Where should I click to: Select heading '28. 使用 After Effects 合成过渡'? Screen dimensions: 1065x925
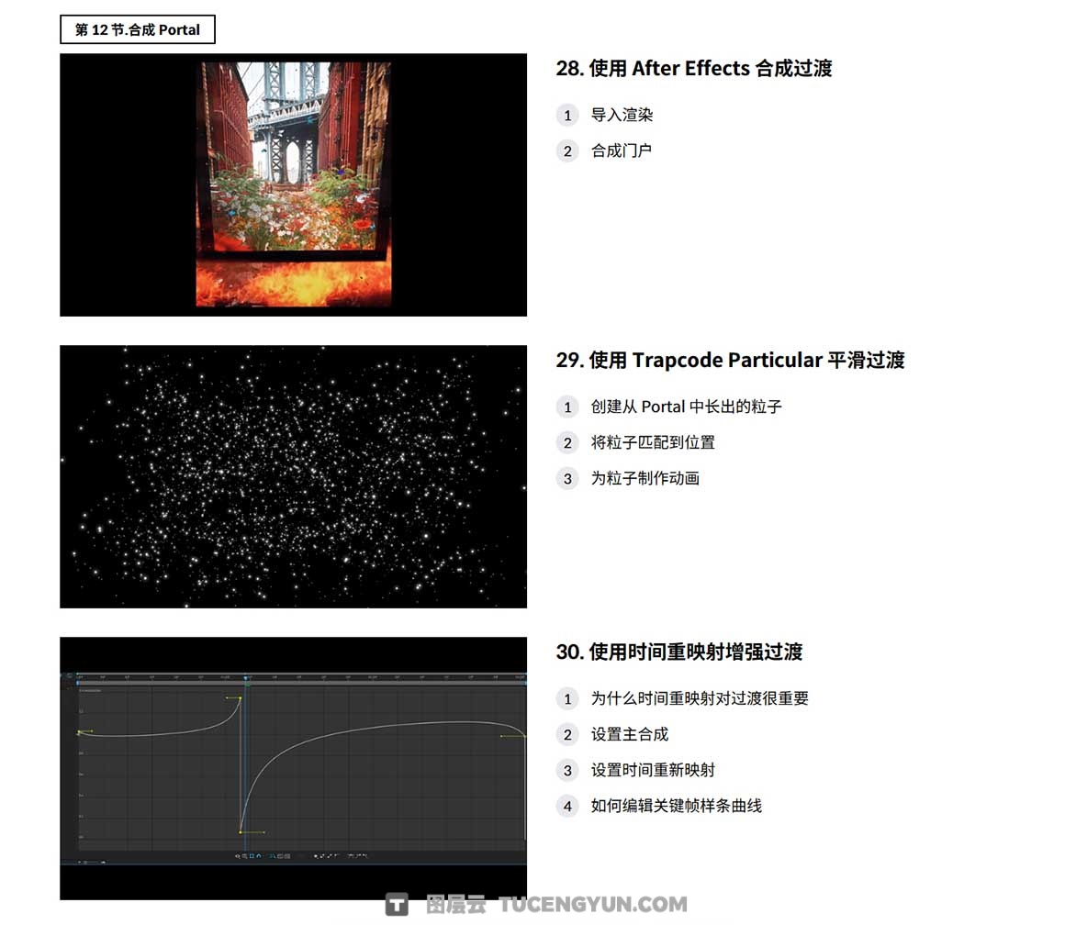[x=693, y=69]
